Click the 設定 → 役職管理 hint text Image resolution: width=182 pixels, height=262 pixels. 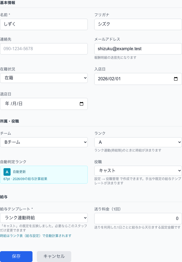tap(138, 181)
